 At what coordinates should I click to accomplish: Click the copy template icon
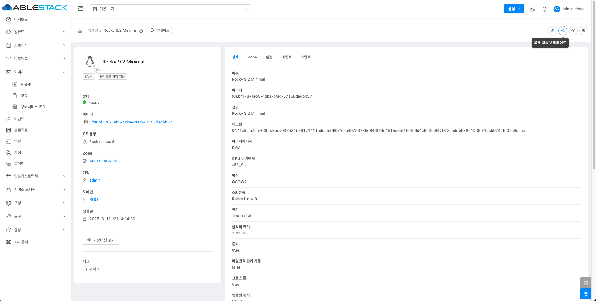tap(584, 30)
